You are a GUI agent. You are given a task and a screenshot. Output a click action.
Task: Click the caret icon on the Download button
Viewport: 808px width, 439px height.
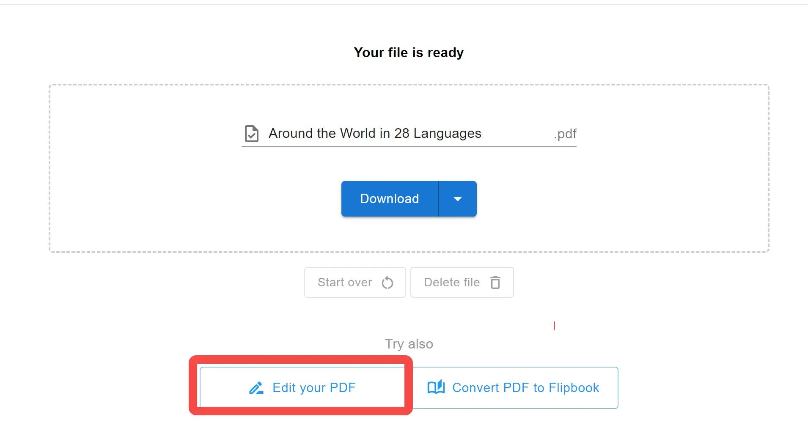pyautogui.click(x=457, y=198)
